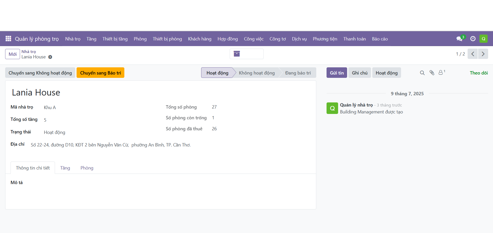Open the activities clock icon
493x233 pixels.
(x=473, y=39)
